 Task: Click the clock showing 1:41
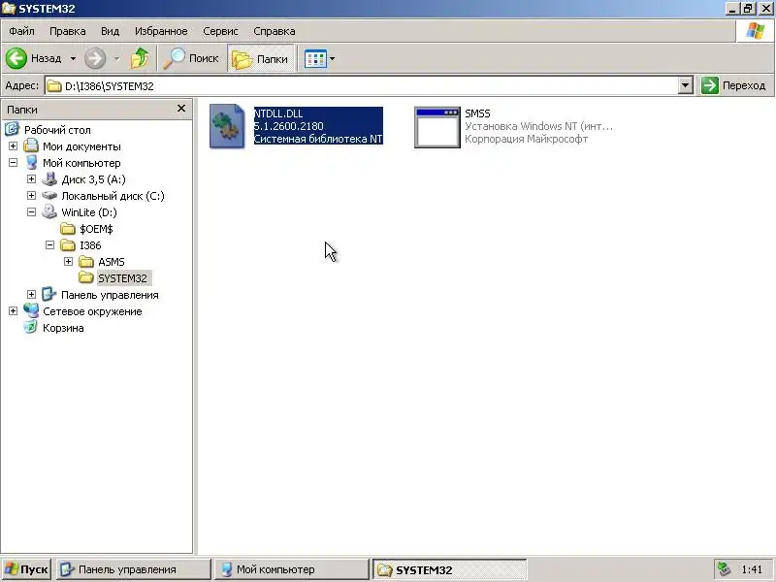click(x=753, y=569)
